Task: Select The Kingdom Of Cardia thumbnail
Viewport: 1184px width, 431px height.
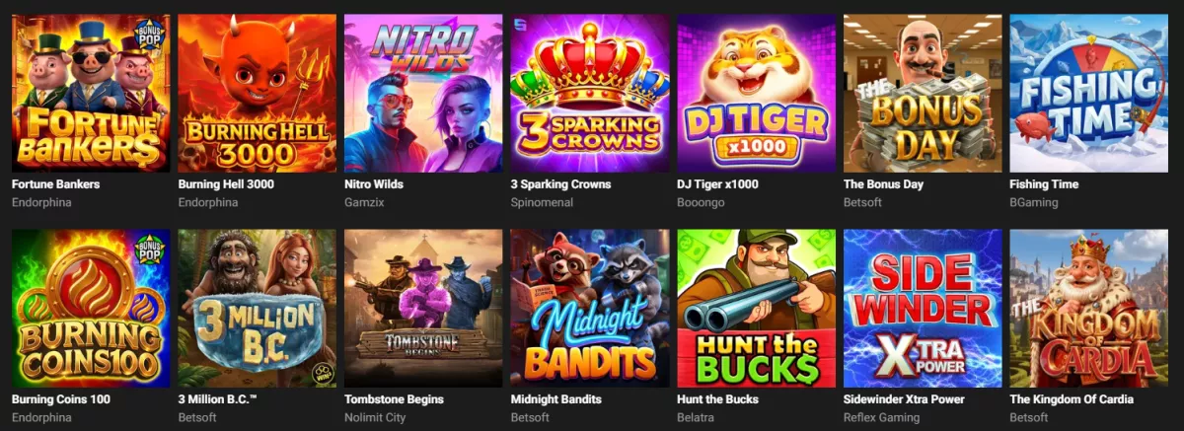Action: pos(1089,309)
